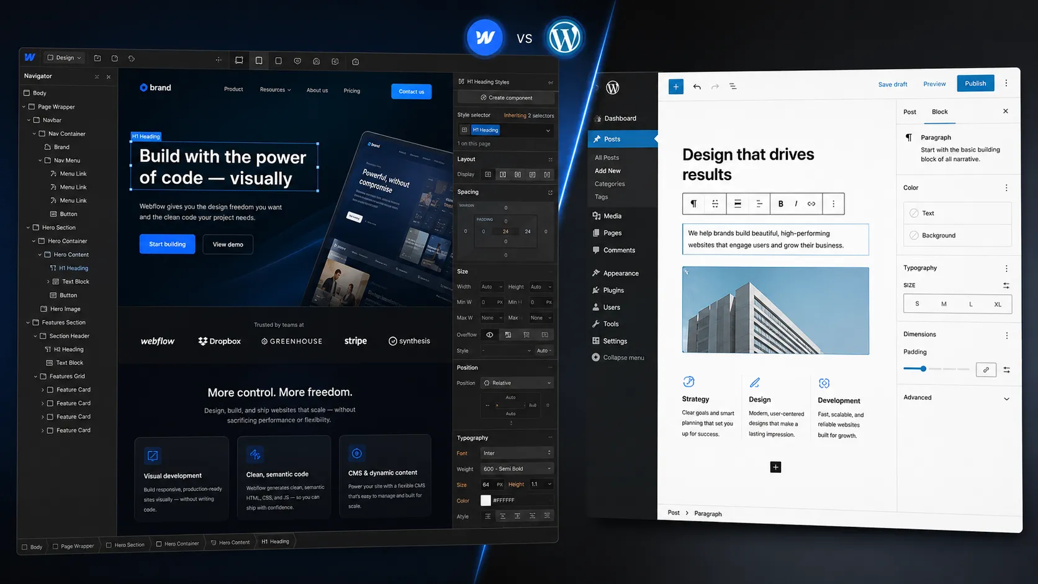Click the Media icon in WordPress admin menu
The width and height of the screenshot is (1038, 584).
coord(596,216)
